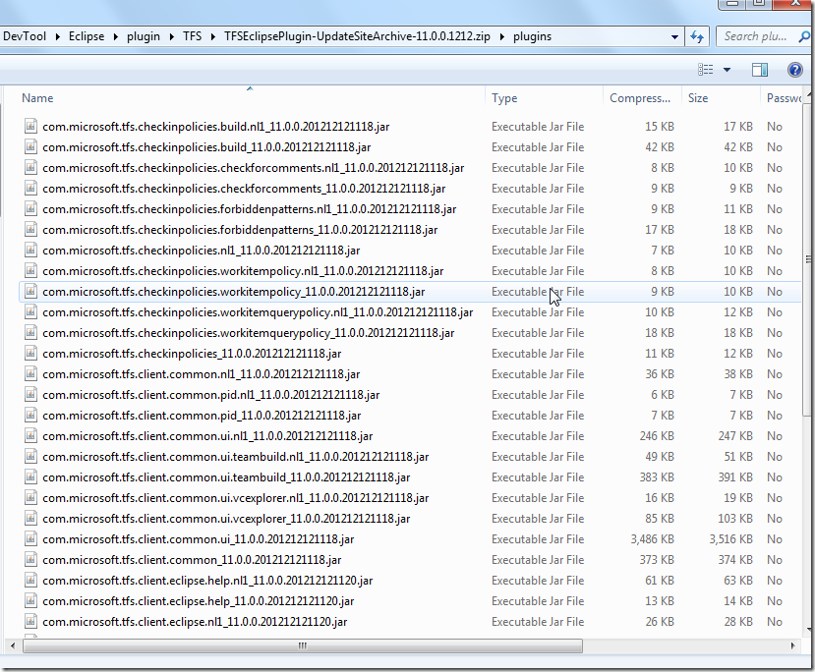The image size is (815, 672).
Task: Change view using the view mode icon
Action: (705, 70)
